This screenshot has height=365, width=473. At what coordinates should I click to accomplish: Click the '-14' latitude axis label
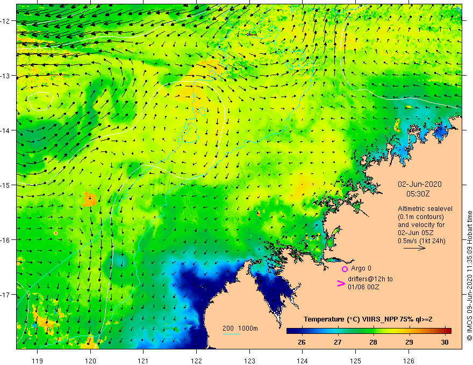click(x=5, y=130)
